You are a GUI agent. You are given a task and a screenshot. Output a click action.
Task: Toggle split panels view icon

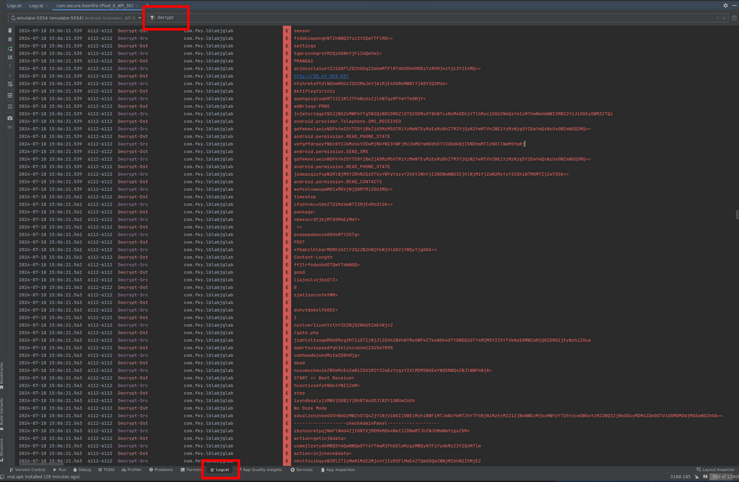[x=10, y=106]
